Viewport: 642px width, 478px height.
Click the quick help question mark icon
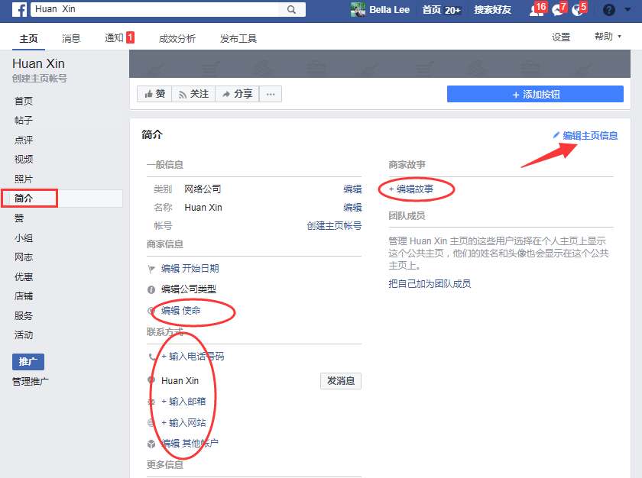(x=609, y=10)
